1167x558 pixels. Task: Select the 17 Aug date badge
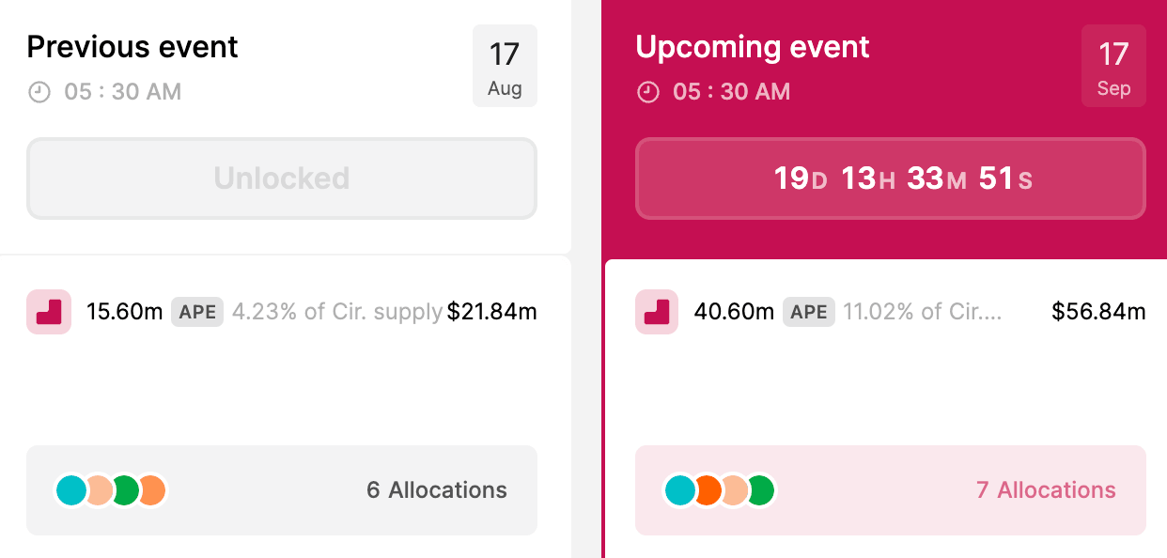[x=506, y=66]
